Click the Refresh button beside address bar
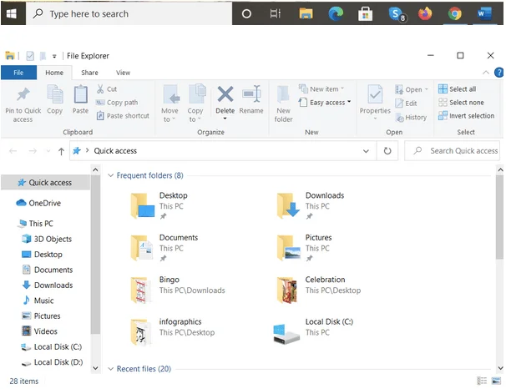Image resolution: width=506 pixels, height=389 pixels. tap(387, 151)
